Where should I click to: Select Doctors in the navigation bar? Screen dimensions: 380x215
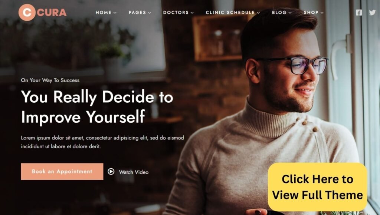coord(176,12)
